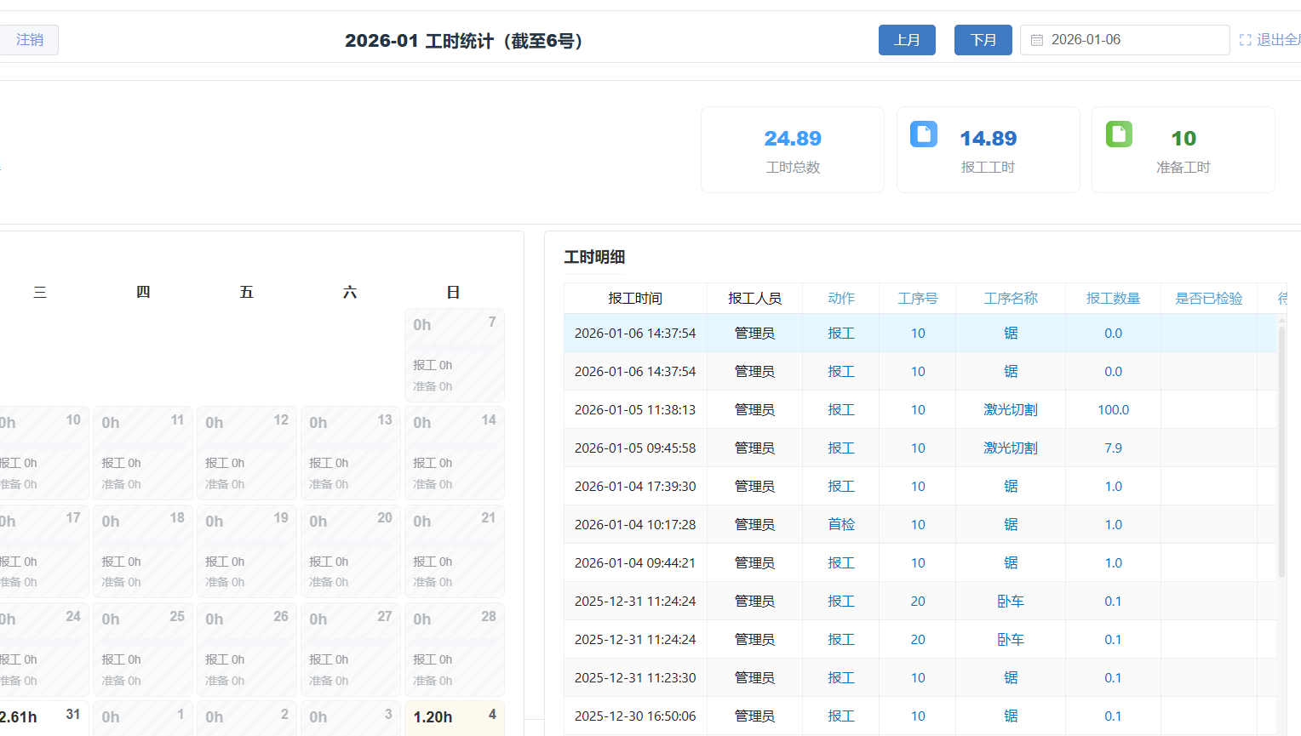The image size is (1301, 736).
Task: Select calendar day 31 cell
Action: pyautogui.click(x=43, y=717)
